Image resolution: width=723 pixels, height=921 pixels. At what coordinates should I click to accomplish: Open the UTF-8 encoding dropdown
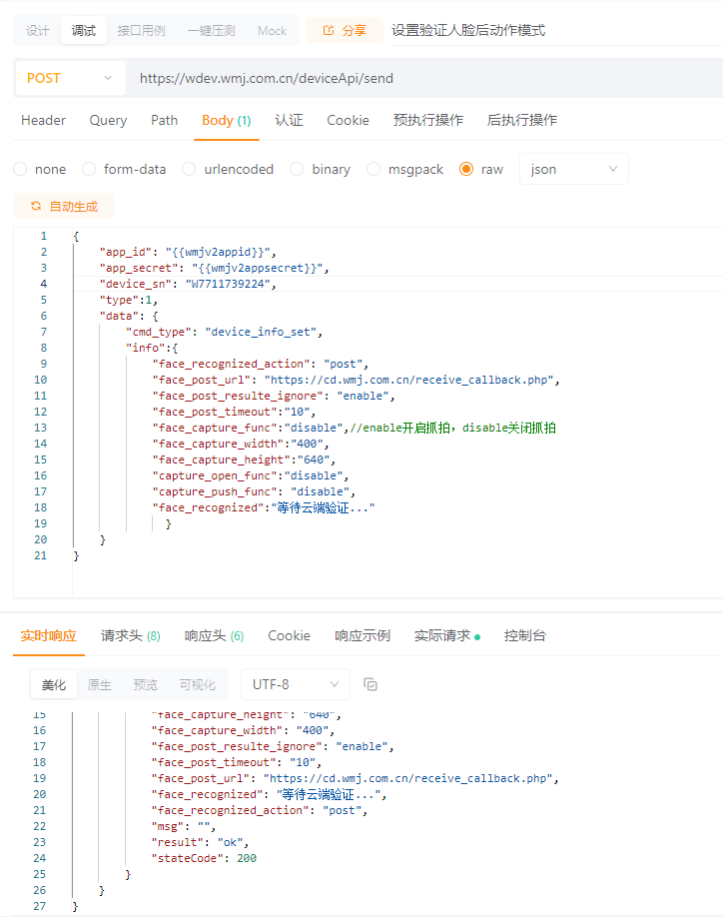[295, 684]
